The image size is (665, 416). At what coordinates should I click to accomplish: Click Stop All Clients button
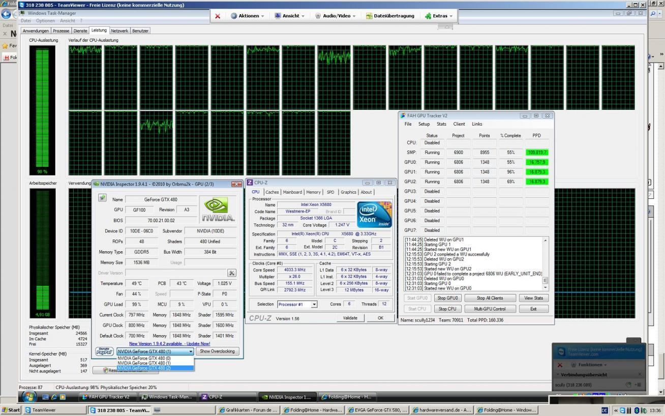coord(490,298)
